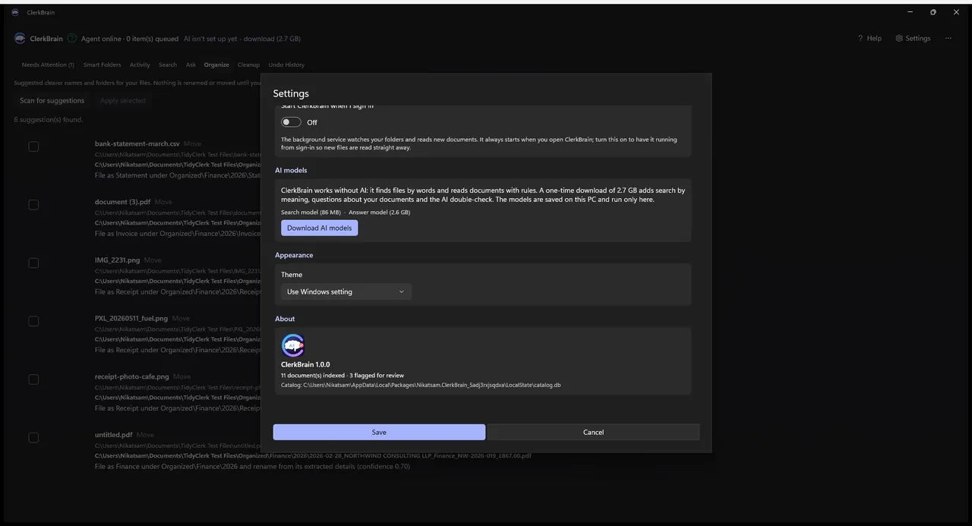Click the untitled.pdf file name
Image resolution: width=972 pixels, height=526 pixels.
pos(114,435)
